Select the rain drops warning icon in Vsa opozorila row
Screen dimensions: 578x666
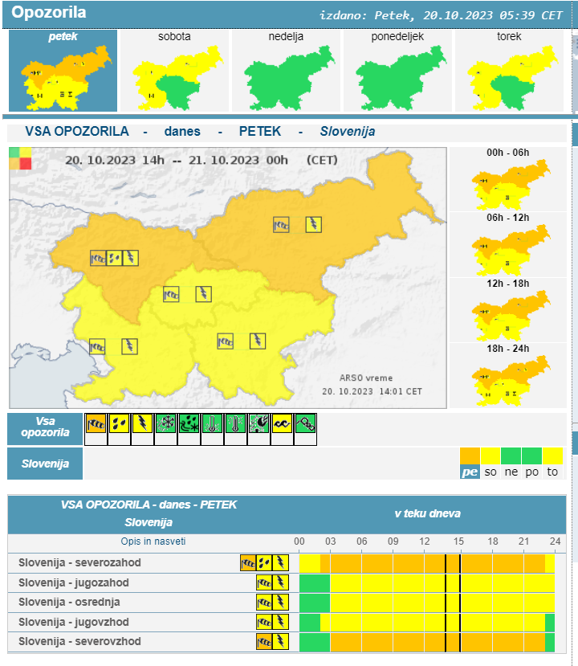(120, 423)
